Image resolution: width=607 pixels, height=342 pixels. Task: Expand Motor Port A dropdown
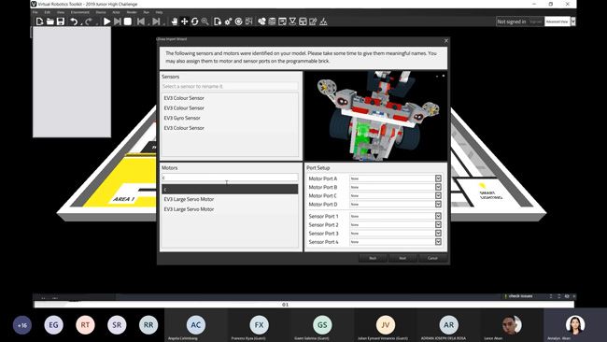click(438, 178)
